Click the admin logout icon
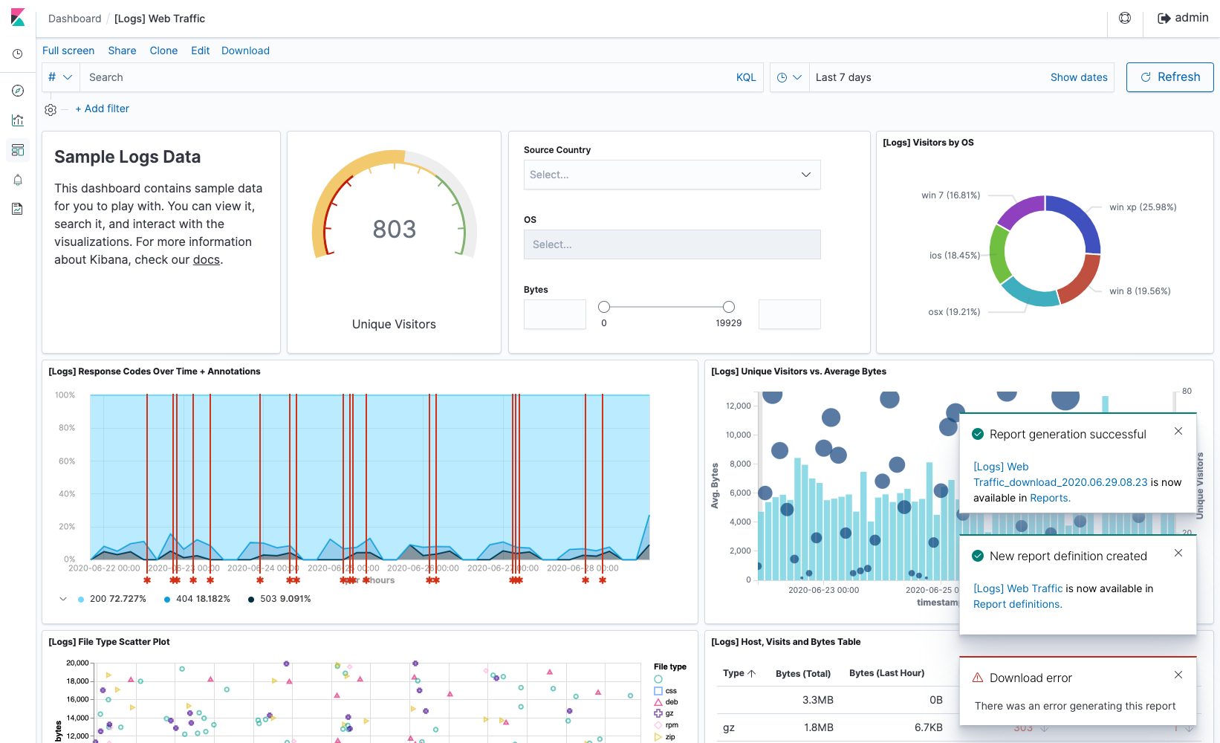The width and height of the screenshot is (1220, 743). (x=1164, y=18)
